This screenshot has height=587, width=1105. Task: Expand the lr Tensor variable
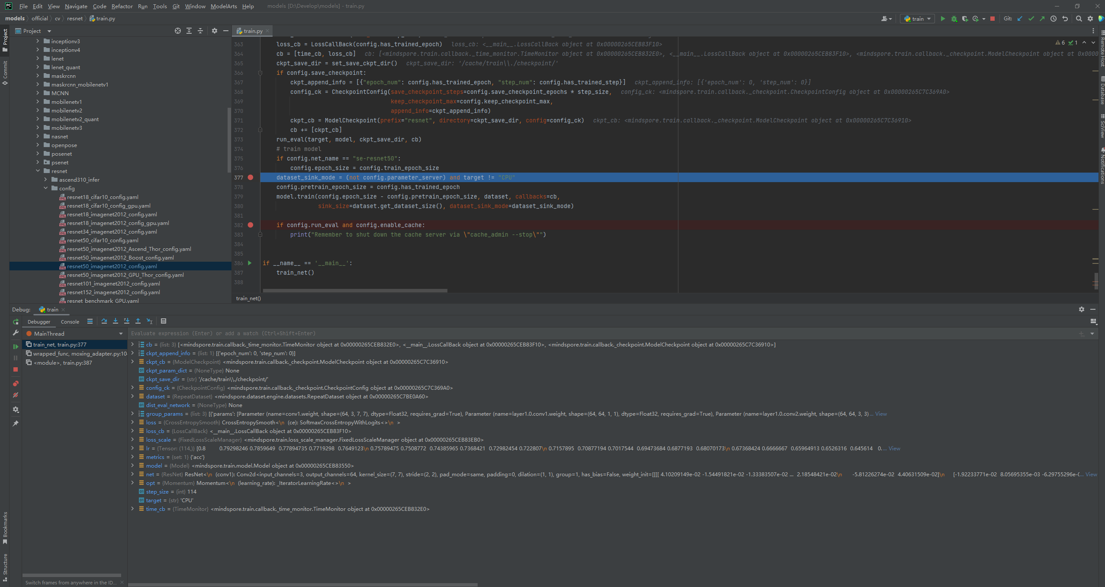[132, 448]
